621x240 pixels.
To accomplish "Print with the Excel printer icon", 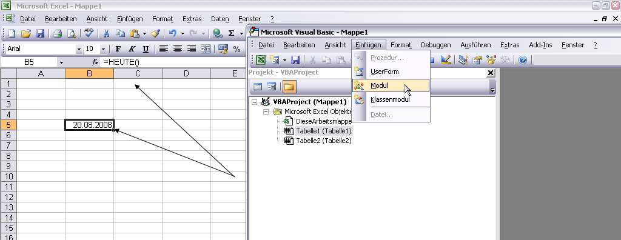I will click(x=58, y=34).
